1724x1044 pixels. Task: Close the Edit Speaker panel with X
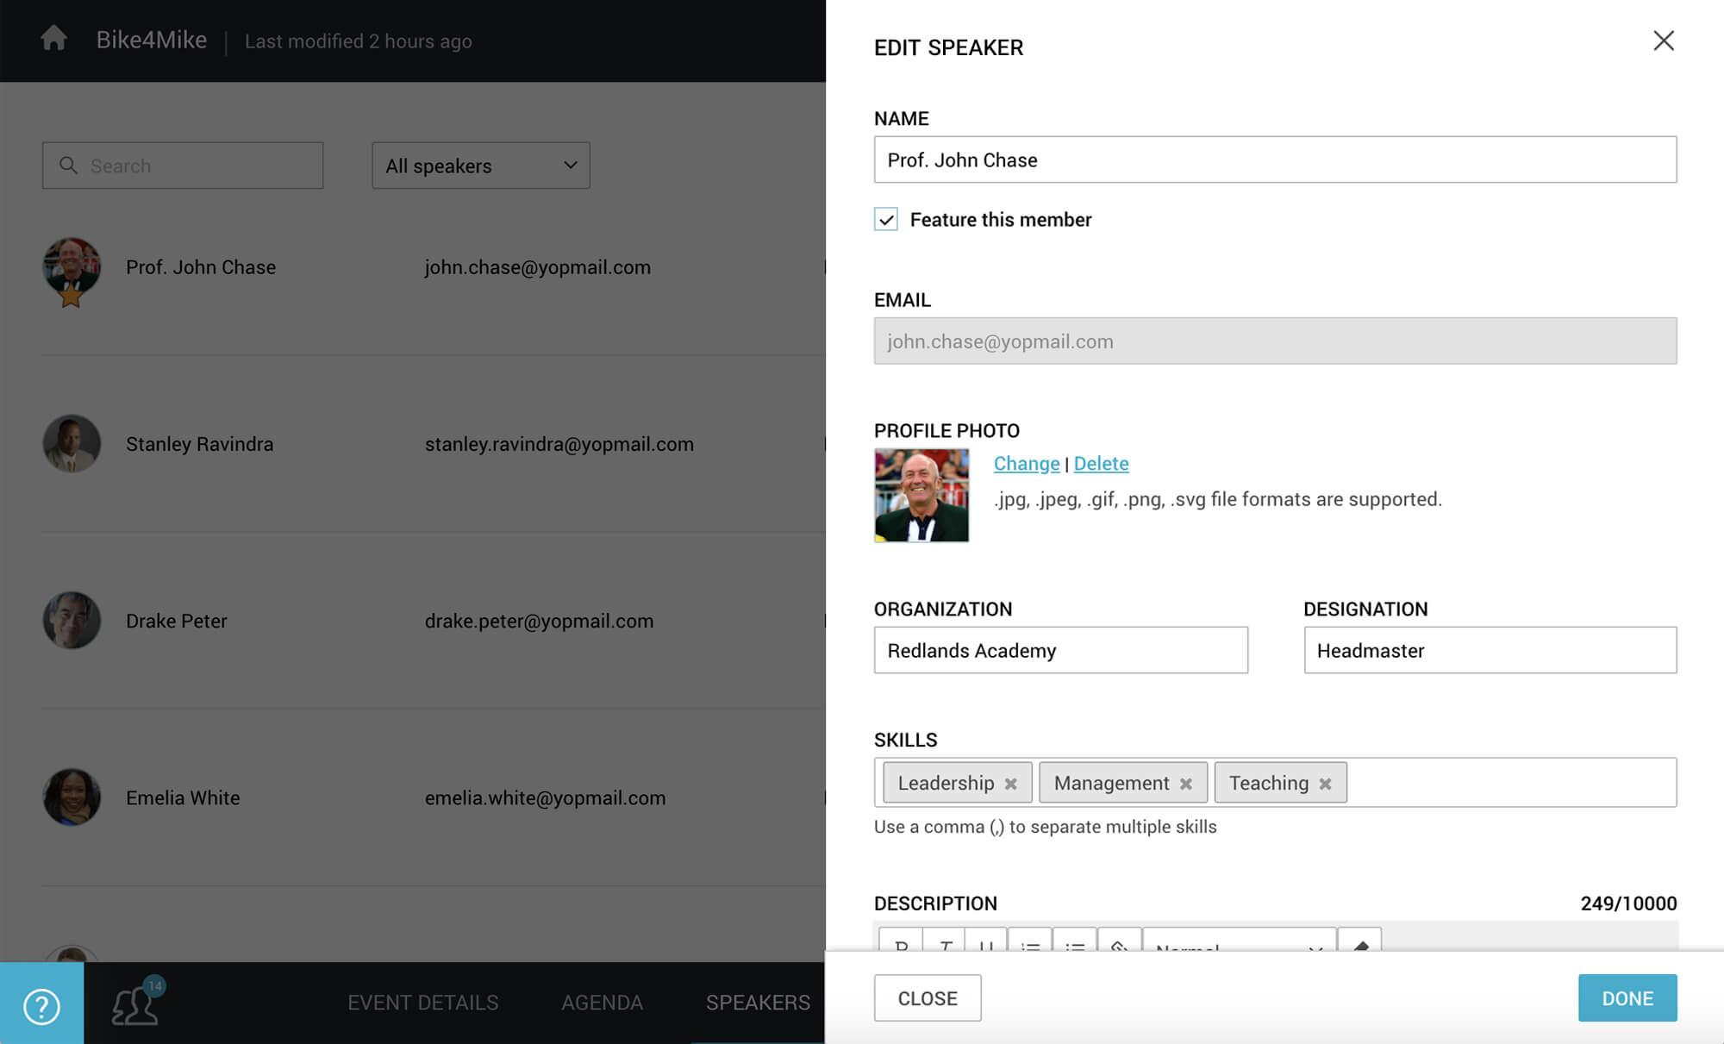click(x=1664, y=41)
